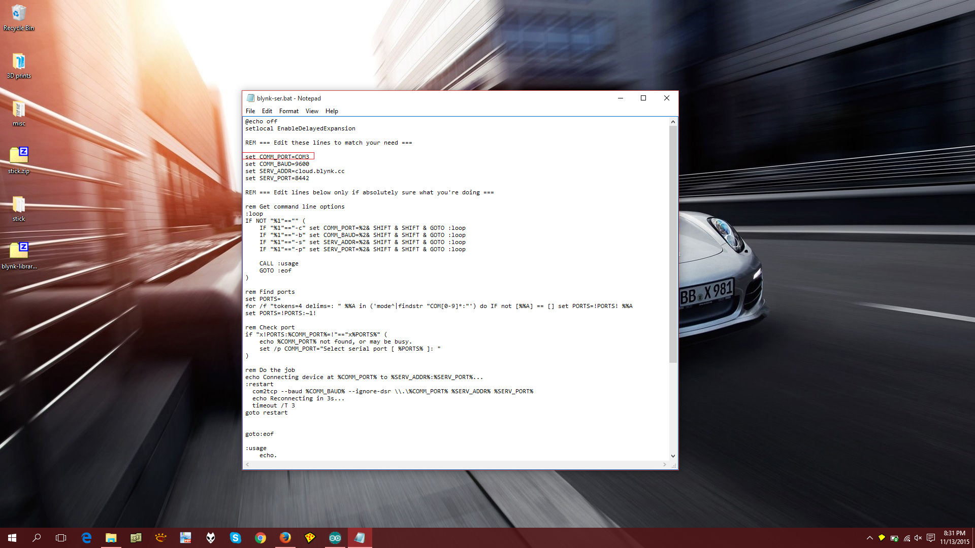Viewport: 975px width, 548px height.
Task: Select the 3D prints folder on desktop
Action: [x=19, y=66]
